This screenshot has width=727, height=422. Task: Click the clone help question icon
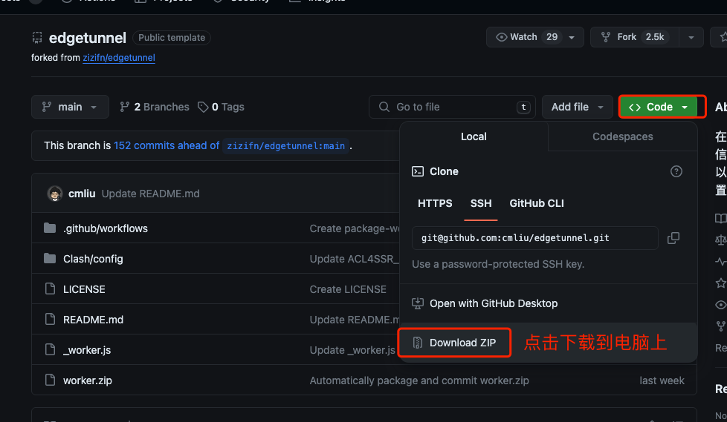(x=676, y=171)
